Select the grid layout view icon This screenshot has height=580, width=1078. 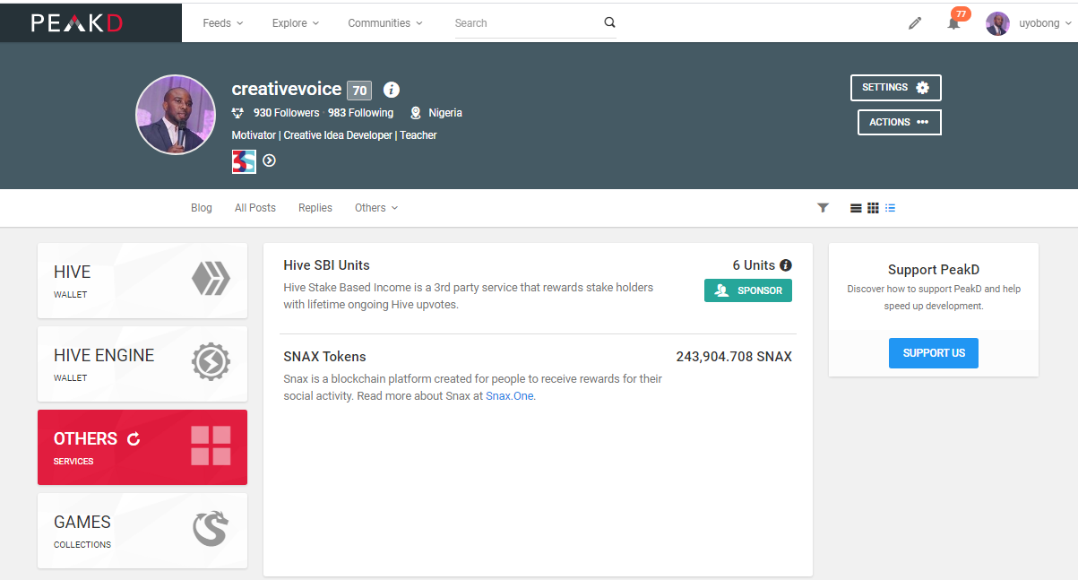(873, 208)
